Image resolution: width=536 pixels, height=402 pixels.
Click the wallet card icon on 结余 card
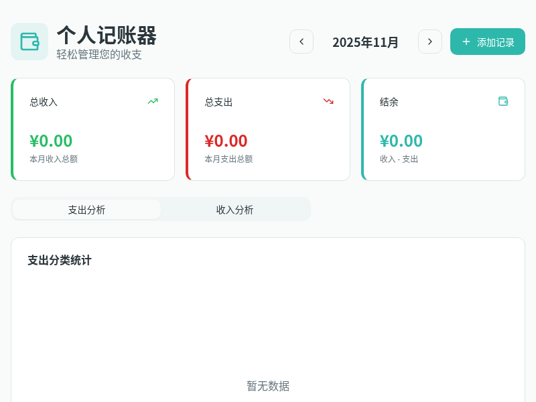(503, 102)
